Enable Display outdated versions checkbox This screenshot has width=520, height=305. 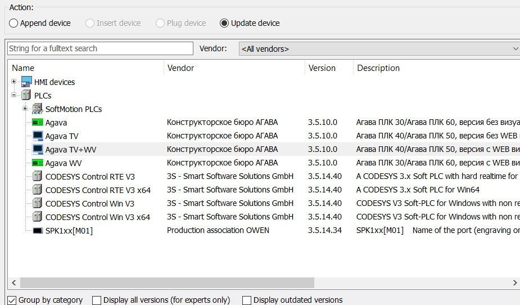pyautogui.click(x=247, y=300)
